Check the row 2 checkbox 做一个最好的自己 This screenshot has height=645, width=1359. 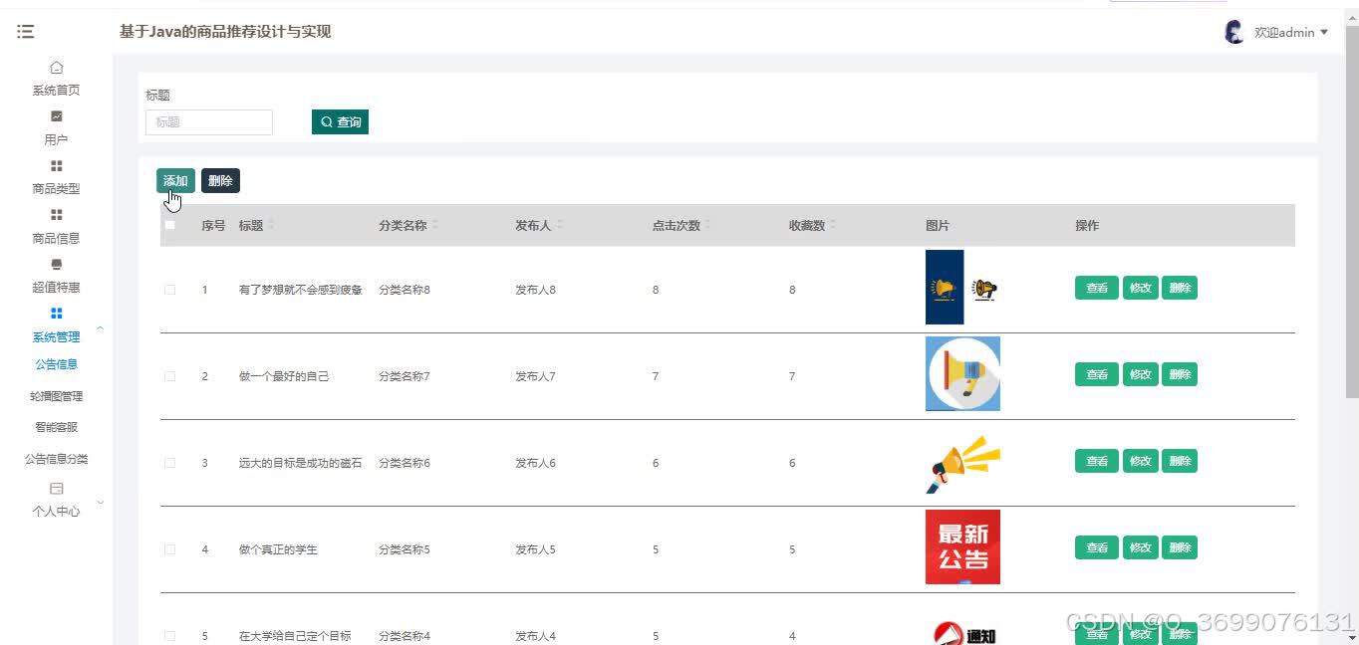169,376
